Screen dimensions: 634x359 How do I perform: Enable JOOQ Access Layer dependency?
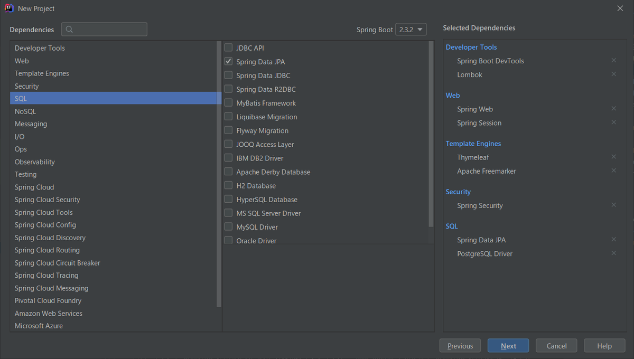click(228, 144)
